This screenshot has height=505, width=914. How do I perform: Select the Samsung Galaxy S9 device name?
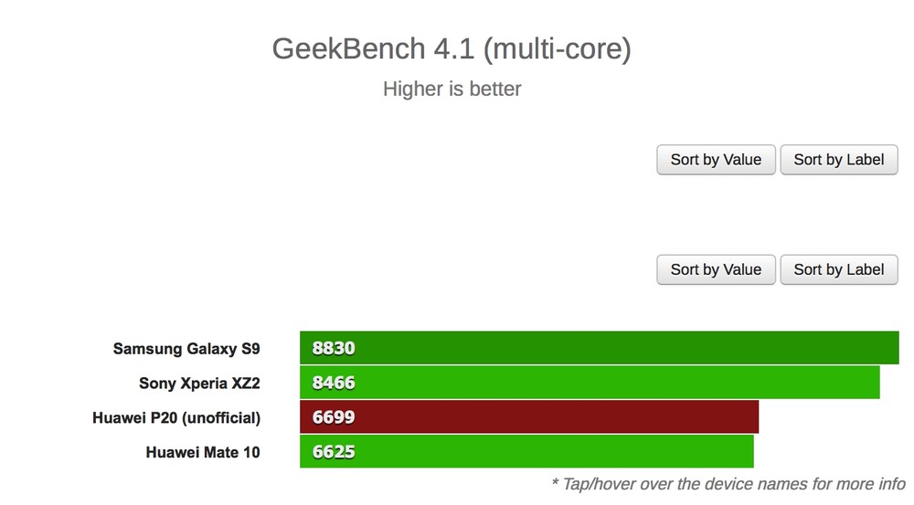pos(186,349)
